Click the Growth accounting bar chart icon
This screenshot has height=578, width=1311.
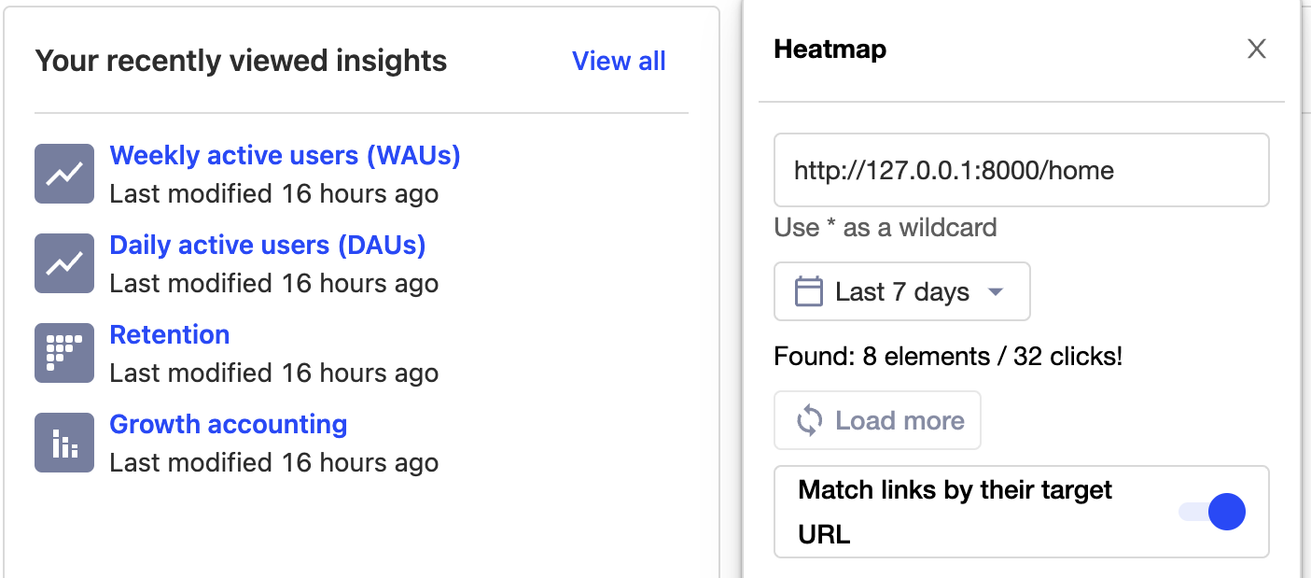[64, 443]
